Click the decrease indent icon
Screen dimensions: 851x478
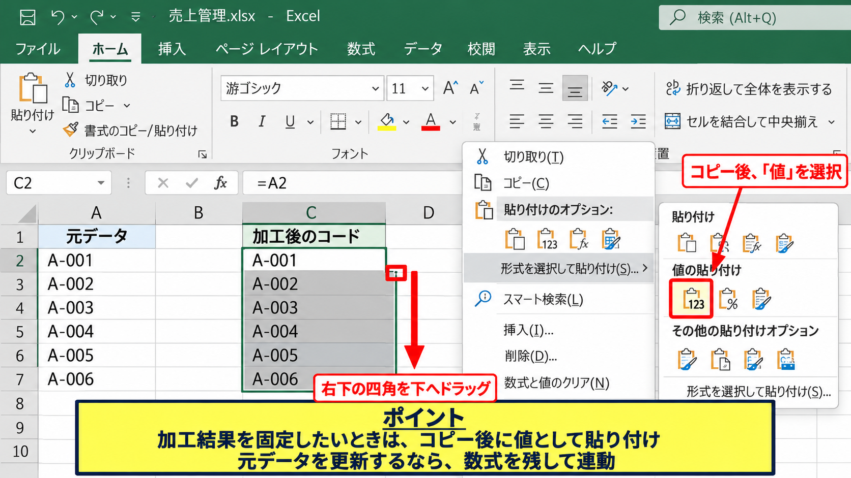(x=609, y=121)
